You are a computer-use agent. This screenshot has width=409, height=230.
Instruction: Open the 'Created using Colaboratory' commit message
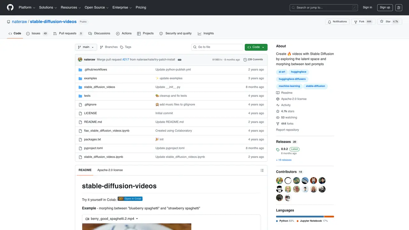[174, 131]
